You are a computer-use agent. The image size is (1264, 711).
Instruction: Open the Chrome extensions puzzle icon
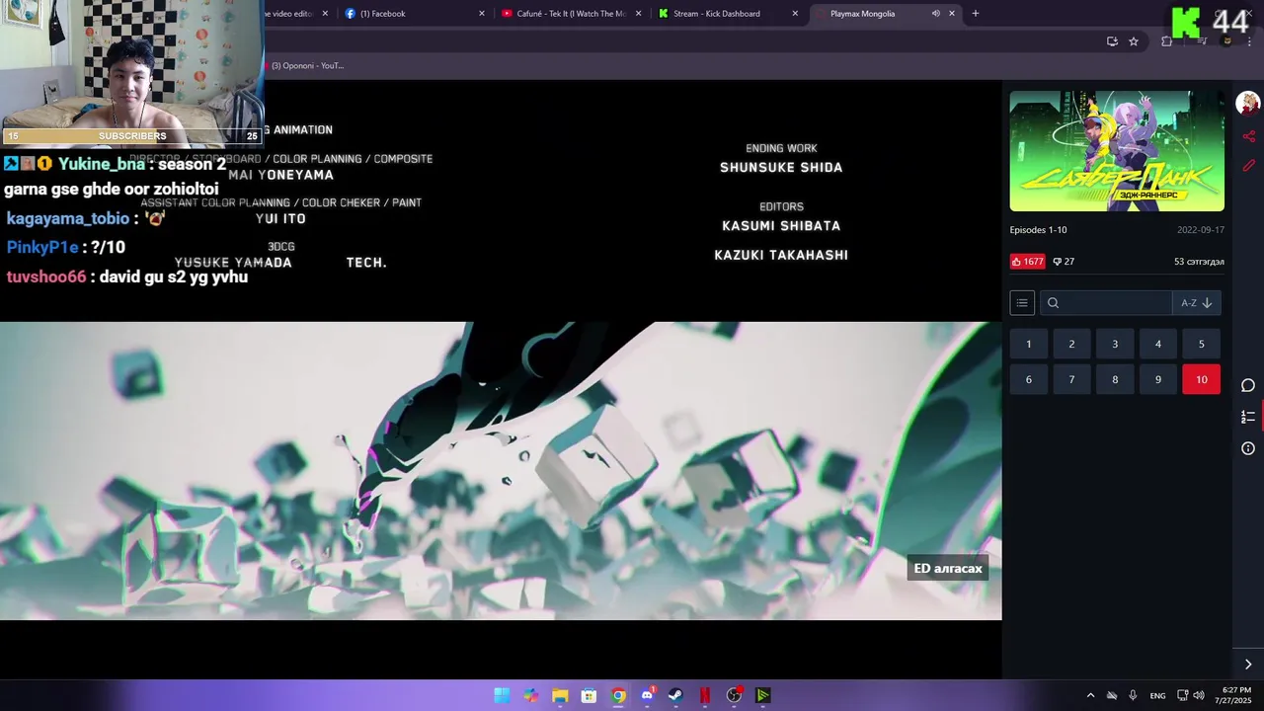tap(1166, 41)
